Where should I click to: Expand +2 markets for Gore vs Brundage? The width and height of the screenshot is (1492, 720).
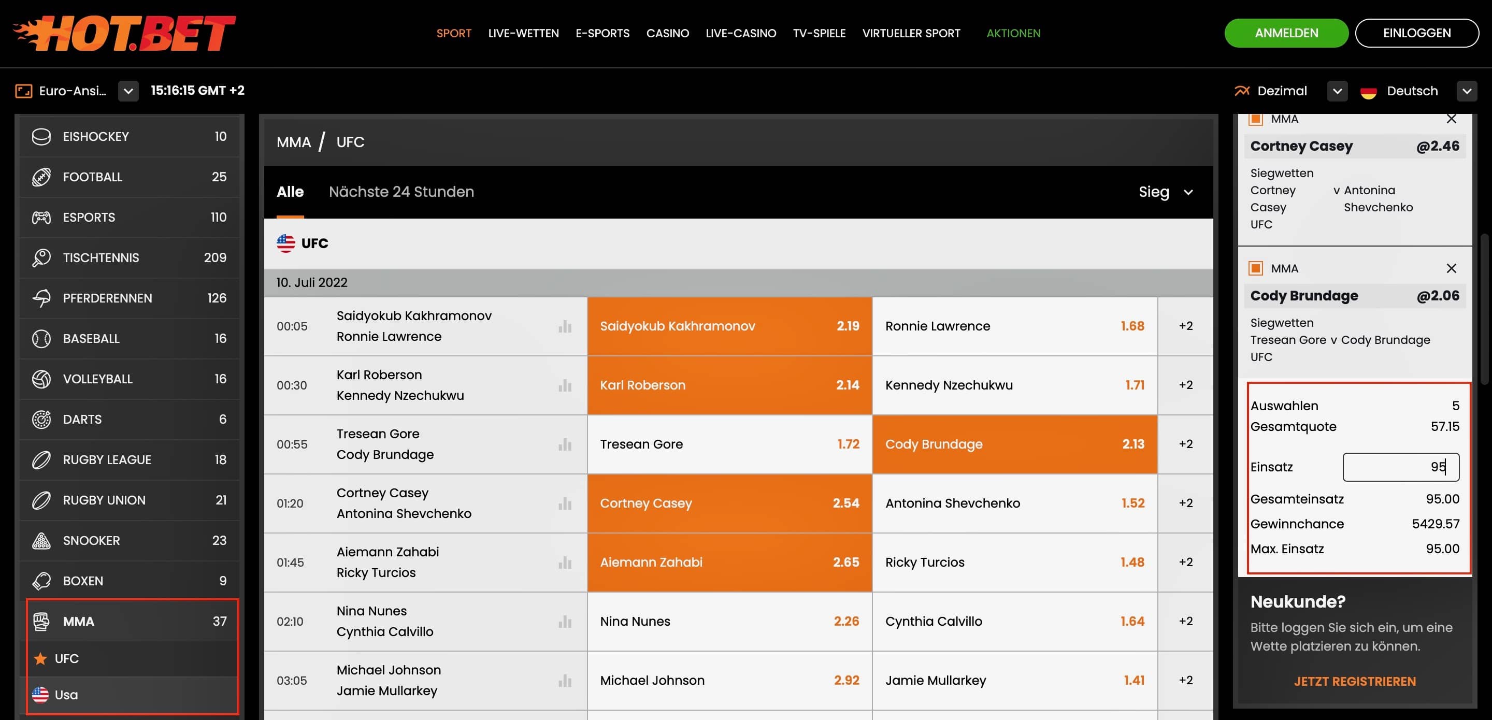point(1185,444)
